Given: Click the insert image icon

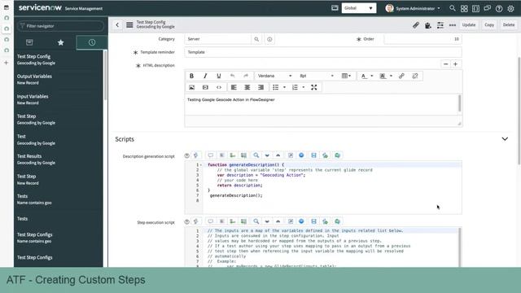Looking at the screenshot, I should pos(192,87).
